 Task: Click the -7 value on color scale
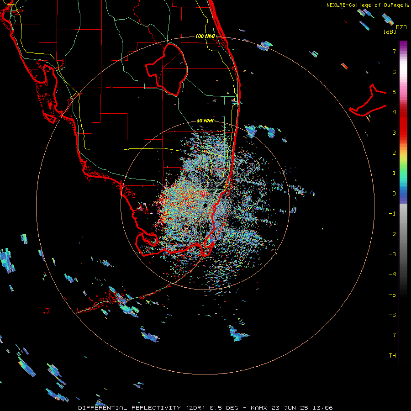click(392, 335)
